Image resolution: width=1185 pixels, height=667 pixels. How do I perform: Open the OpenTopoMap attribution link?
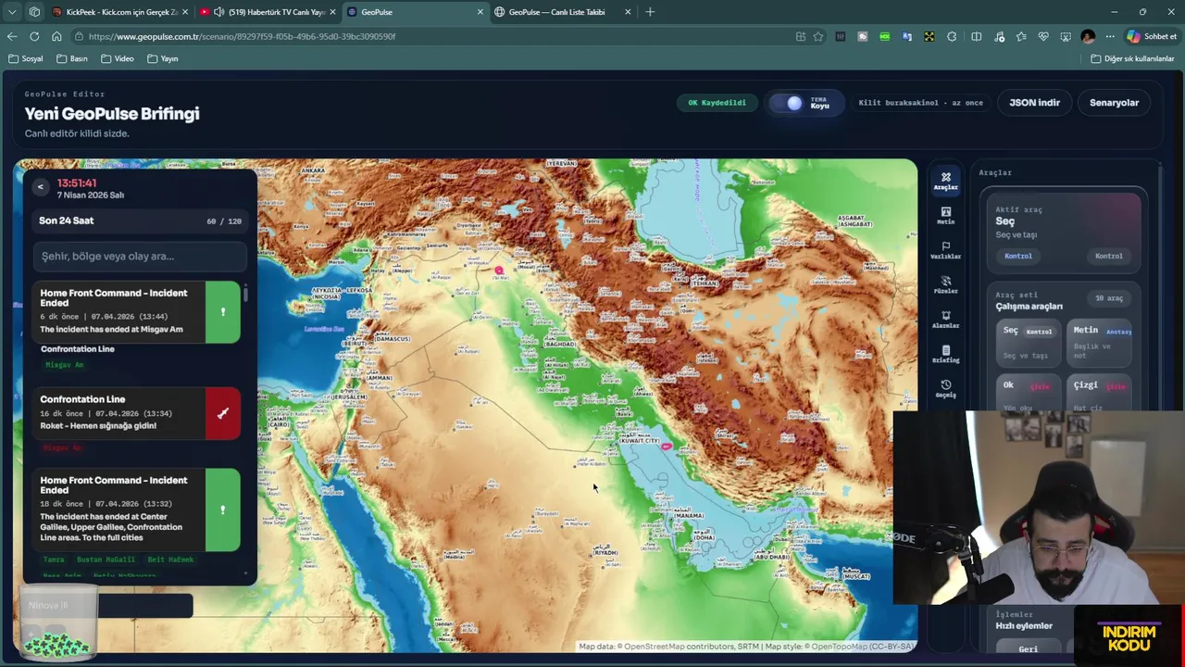[848, 647]
